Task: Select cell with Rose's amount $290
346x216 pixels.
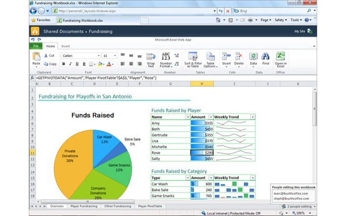Action: point(202,153)
